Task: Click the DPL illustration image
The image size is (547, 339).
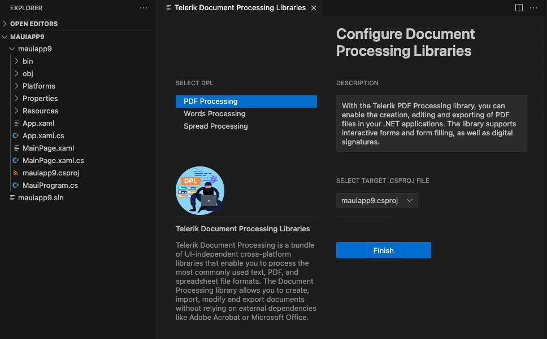Action: tap(200, 190)
